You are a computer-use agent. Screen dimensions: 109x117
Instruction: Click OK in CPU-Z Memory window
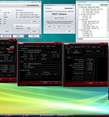click(x=102, y=83)
